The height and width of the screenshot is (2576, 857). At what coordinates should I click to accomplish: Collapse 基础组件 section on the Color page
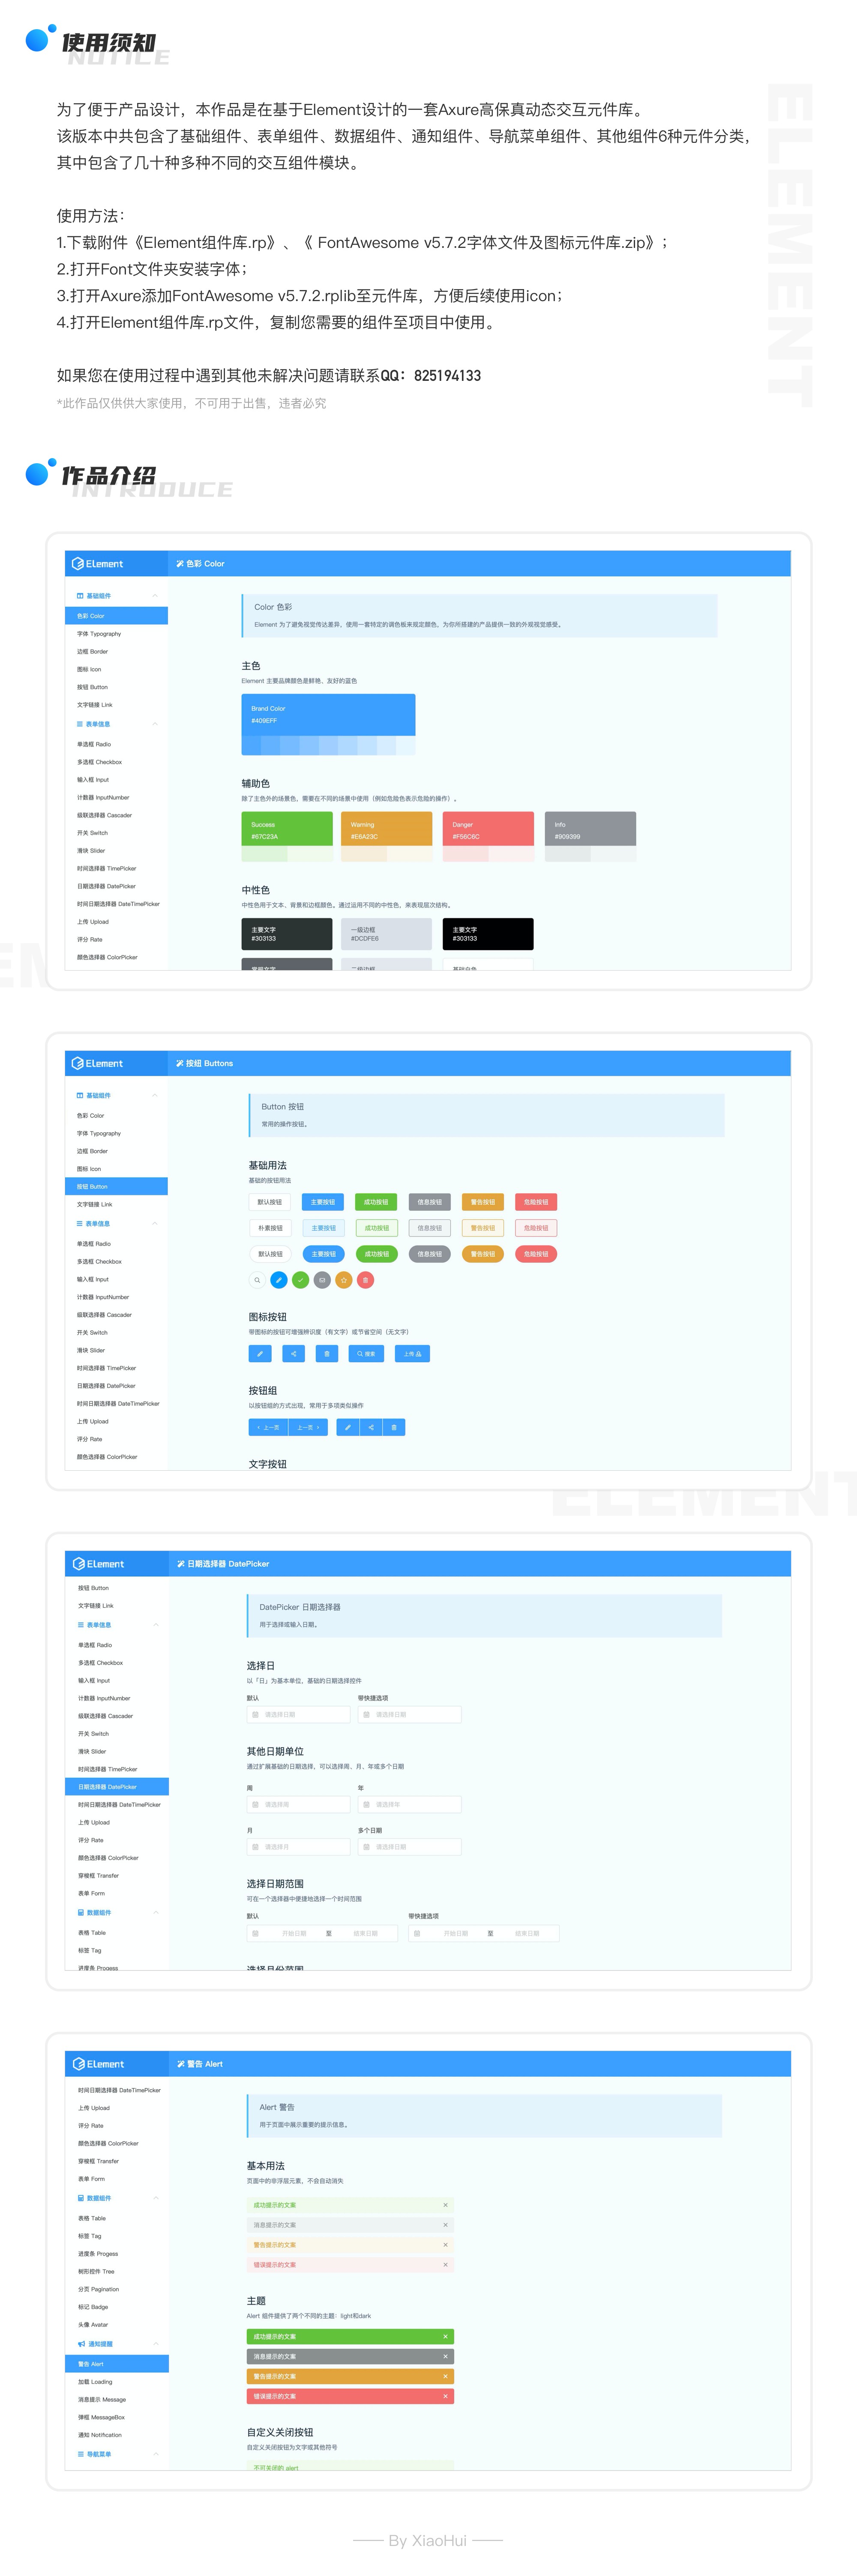coord(155,596)
